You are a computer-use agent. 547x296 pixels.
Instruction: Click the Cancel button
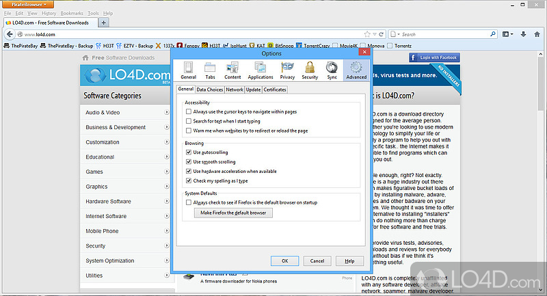coord(317,260)
